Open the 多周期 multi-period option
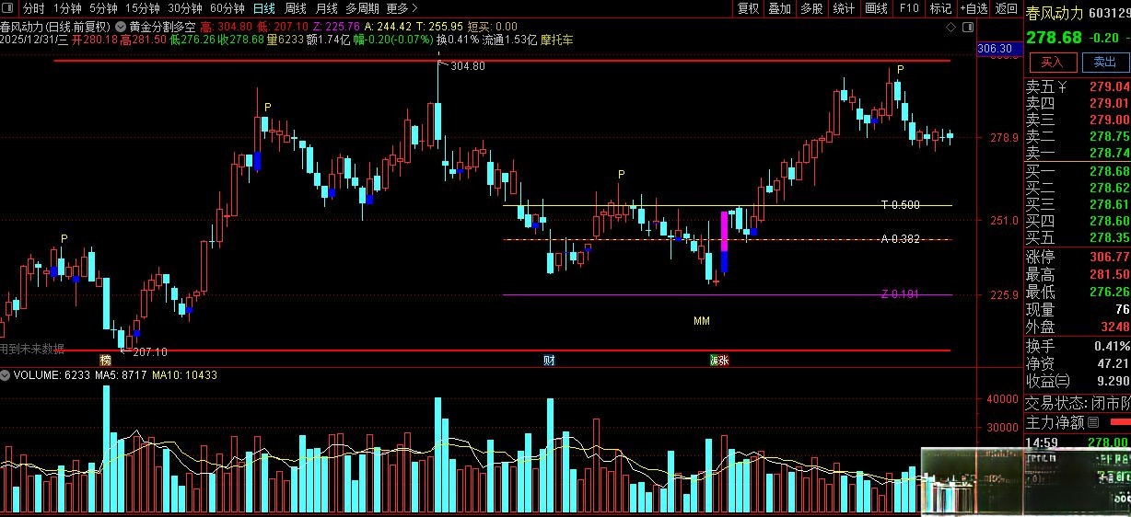Image resolution: width=1131 pixels, height=517 pixels. (362, 8)
